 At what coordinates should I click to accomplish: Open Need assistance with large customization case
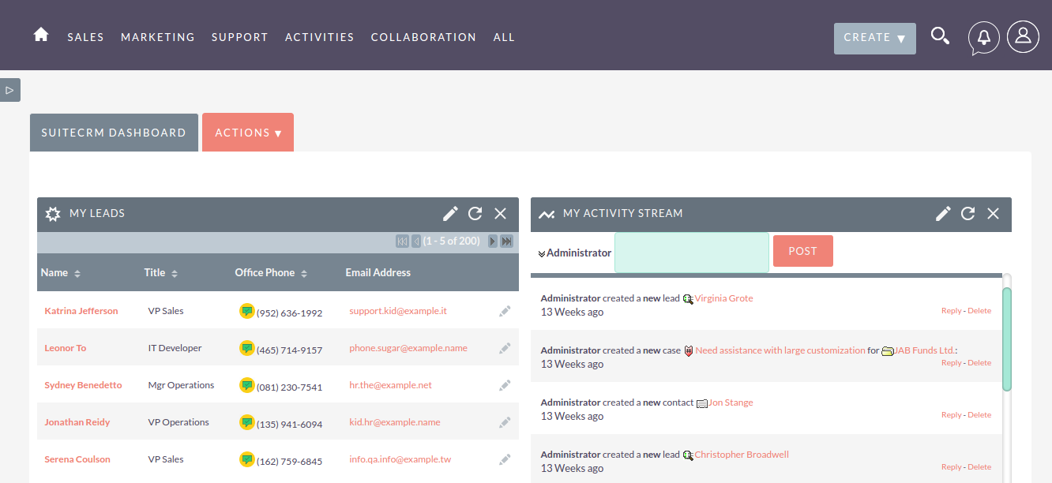pos(780,350)
